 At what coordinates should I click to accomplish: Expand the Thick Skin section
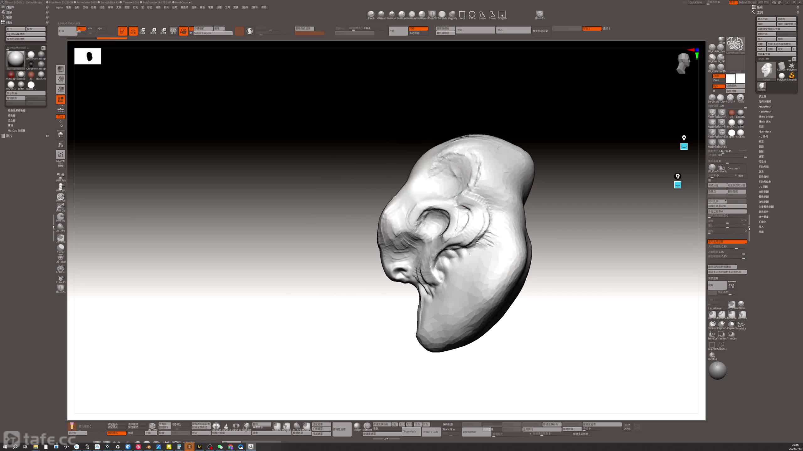click(x=764, y=122)
